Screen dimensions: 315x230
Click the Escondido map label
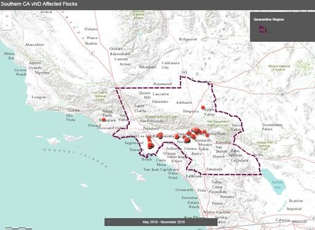coord(218,192)
